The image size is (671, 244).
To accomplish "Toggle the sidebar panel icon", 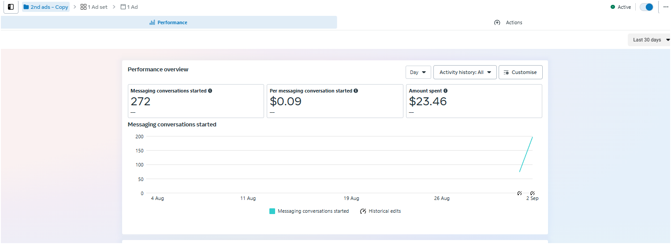I will coord(11,7).
